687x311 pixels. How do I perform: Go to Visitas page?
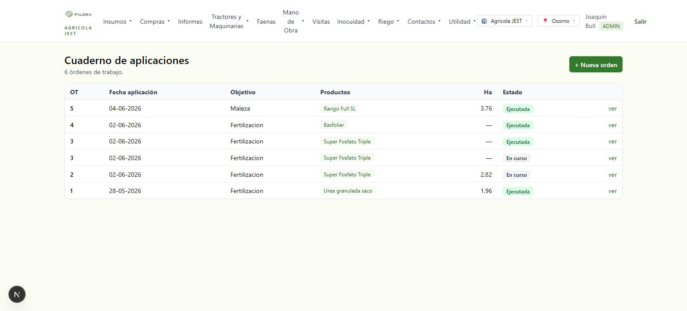coord(321,21)
